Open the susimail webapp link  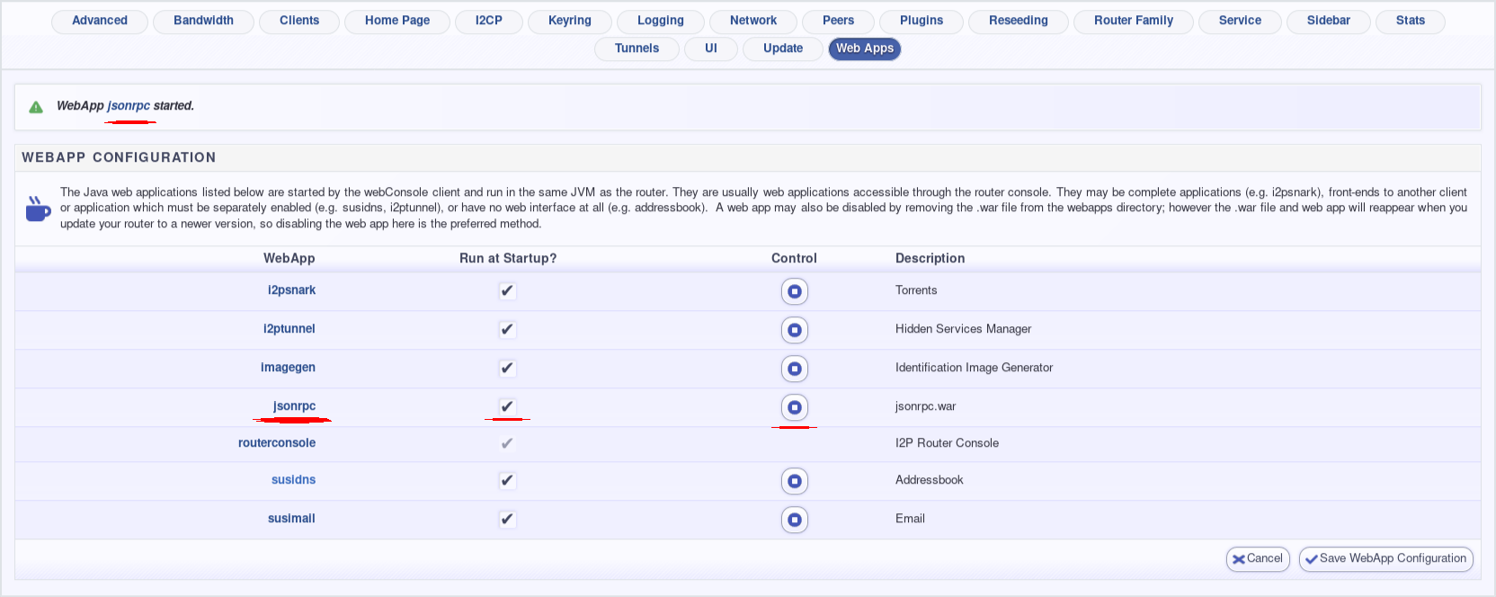(291, 519)
